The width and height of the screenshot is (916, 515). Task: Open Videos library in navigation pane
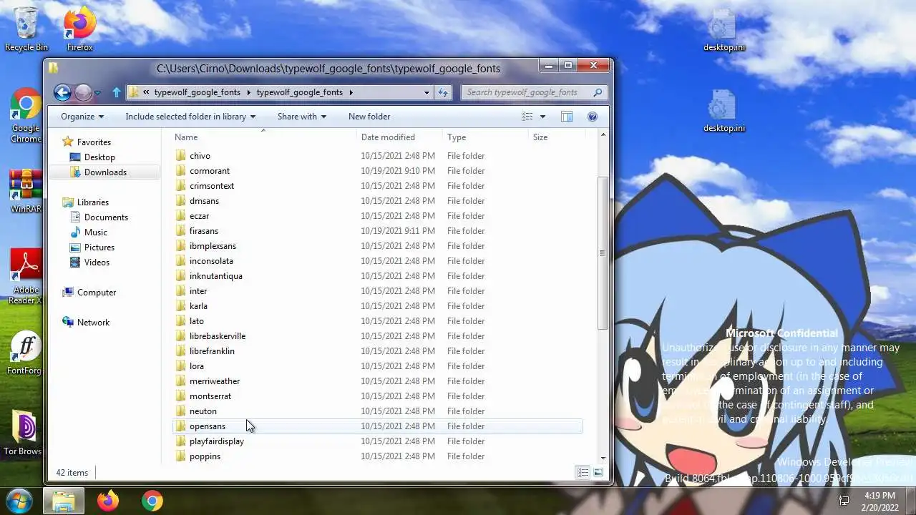tap(97, 263)
